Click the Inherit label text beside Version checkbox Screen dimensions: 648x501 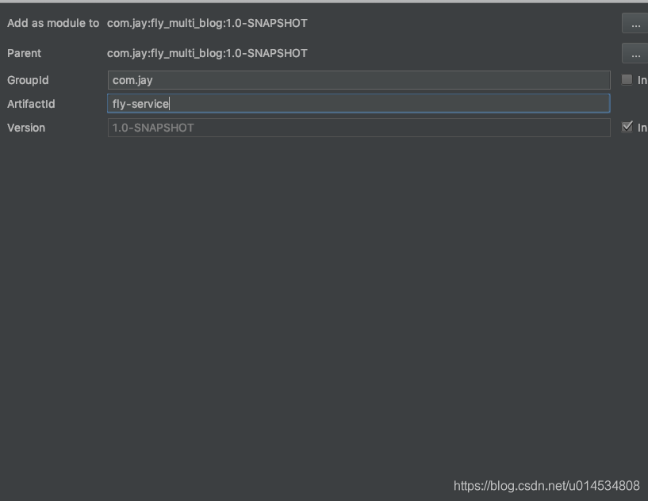point(642,128)
